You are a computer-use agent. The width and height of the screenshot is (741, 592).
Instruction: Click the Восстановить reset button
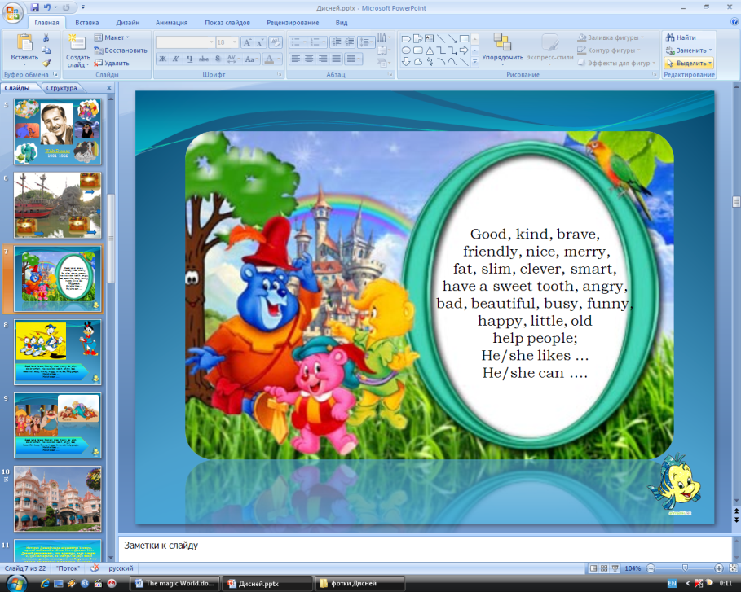(x=121, y=50)
